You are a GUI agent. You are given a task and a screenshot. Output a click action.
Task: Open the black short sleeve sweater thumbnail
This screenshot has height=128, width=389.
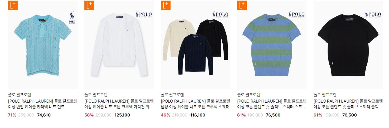[348, 45]
